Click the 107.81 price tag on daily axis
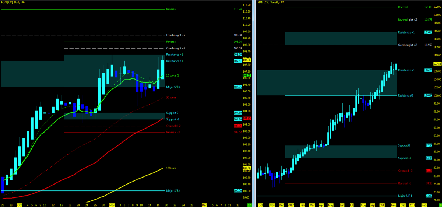The height and width of the screenshot is (207, 442). click(x=238, y=61)
